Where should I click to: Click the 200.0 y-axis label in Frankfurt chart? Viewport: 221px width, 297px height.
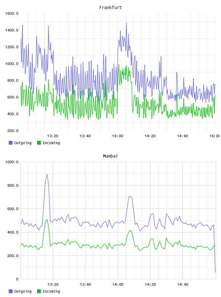coord(13,131)
